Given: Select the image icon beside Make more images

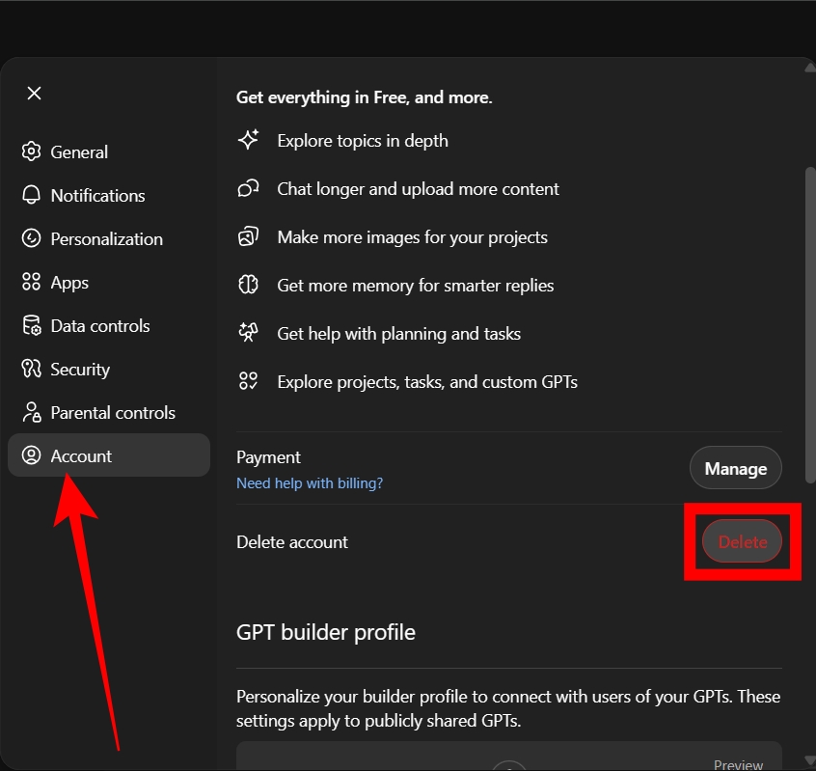Looking at the screenshot, I should (248, 236).
